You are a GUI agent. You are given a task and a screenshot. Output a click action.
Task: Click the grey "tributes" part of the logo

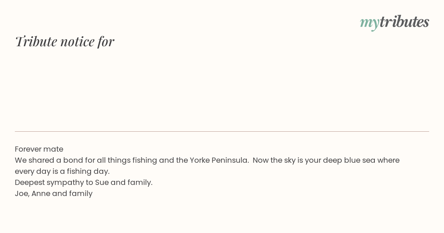404,21
